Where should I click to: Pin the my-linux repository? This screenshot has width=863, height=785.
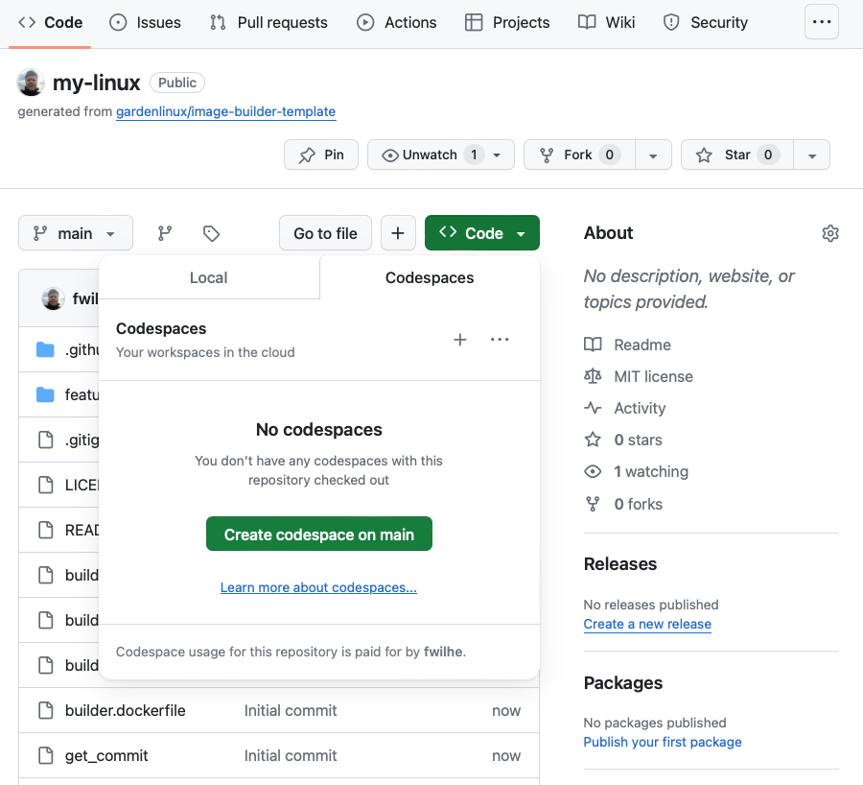click(x=321, y=155)
